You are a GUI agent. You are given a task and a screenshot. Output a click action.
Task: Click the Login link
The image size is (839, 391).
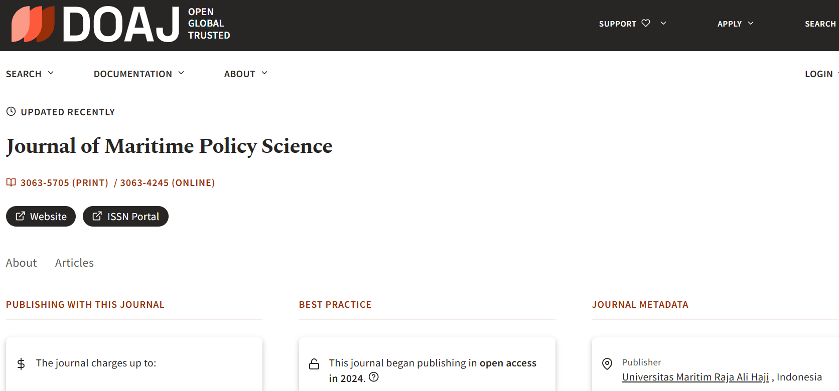[819, 74]
